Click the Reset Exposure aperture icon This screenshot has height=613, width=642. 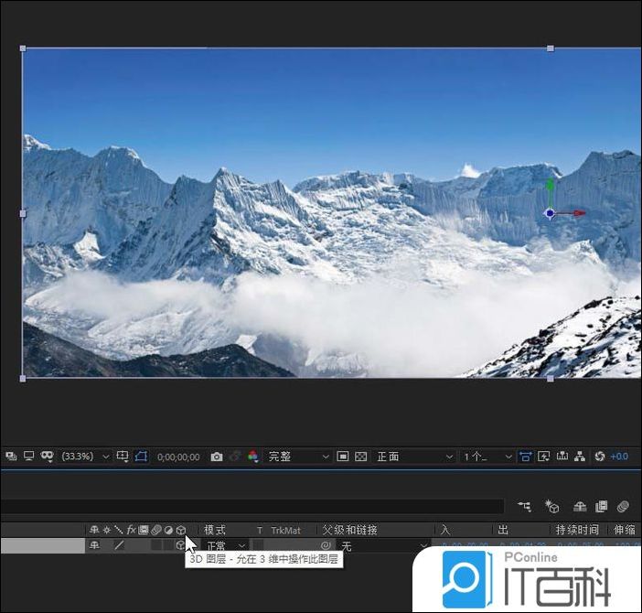[x=600, y=457]
